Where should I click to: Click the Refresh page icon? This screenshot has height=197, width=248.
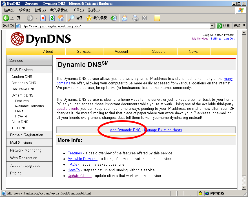(x=52, y=18)
